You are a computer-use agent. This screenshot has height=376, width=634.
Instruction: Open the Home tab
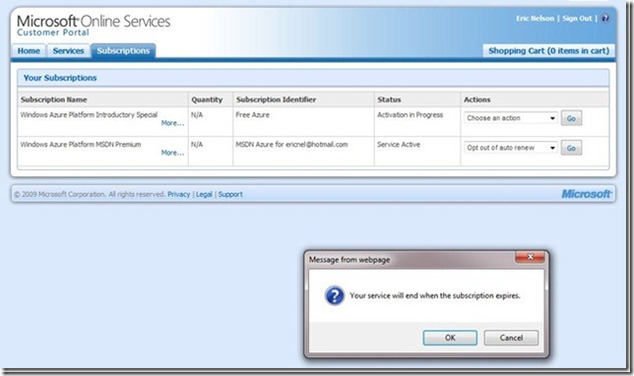29,51
